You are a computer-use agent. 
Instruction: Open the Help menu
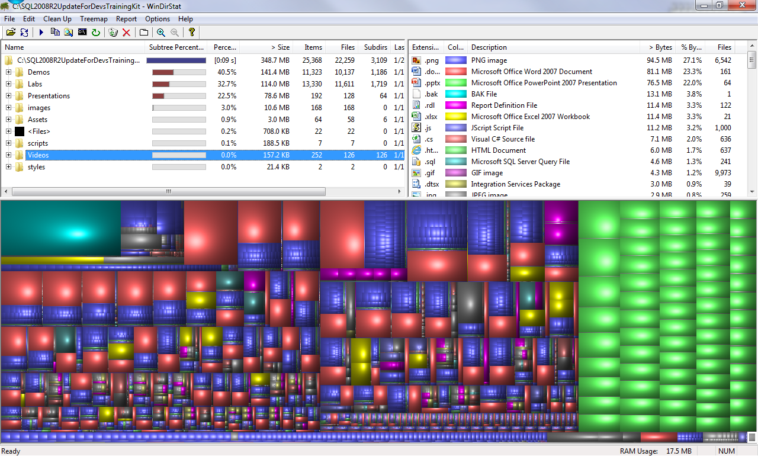tap(185, 19)
